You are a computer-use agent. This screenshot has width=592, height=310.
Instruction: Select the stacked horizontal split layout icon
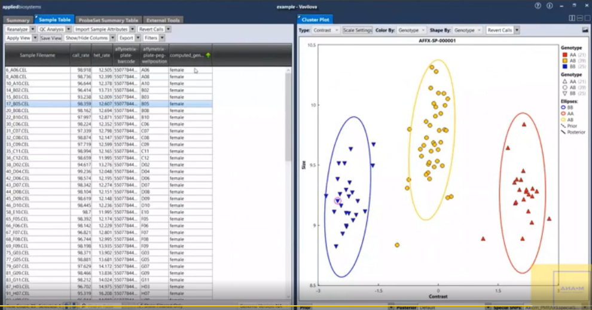pos(579,19)
